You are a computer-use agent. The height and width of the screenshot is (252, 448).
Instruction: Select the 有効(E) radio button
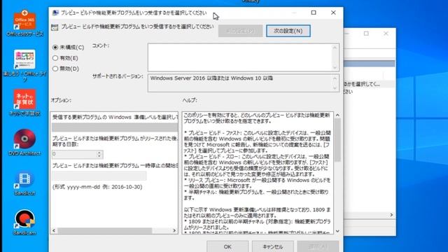55,58
